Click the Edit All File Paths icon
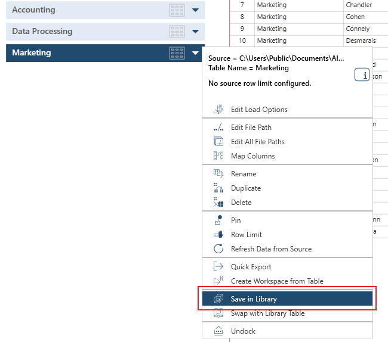 pos(218,141)
